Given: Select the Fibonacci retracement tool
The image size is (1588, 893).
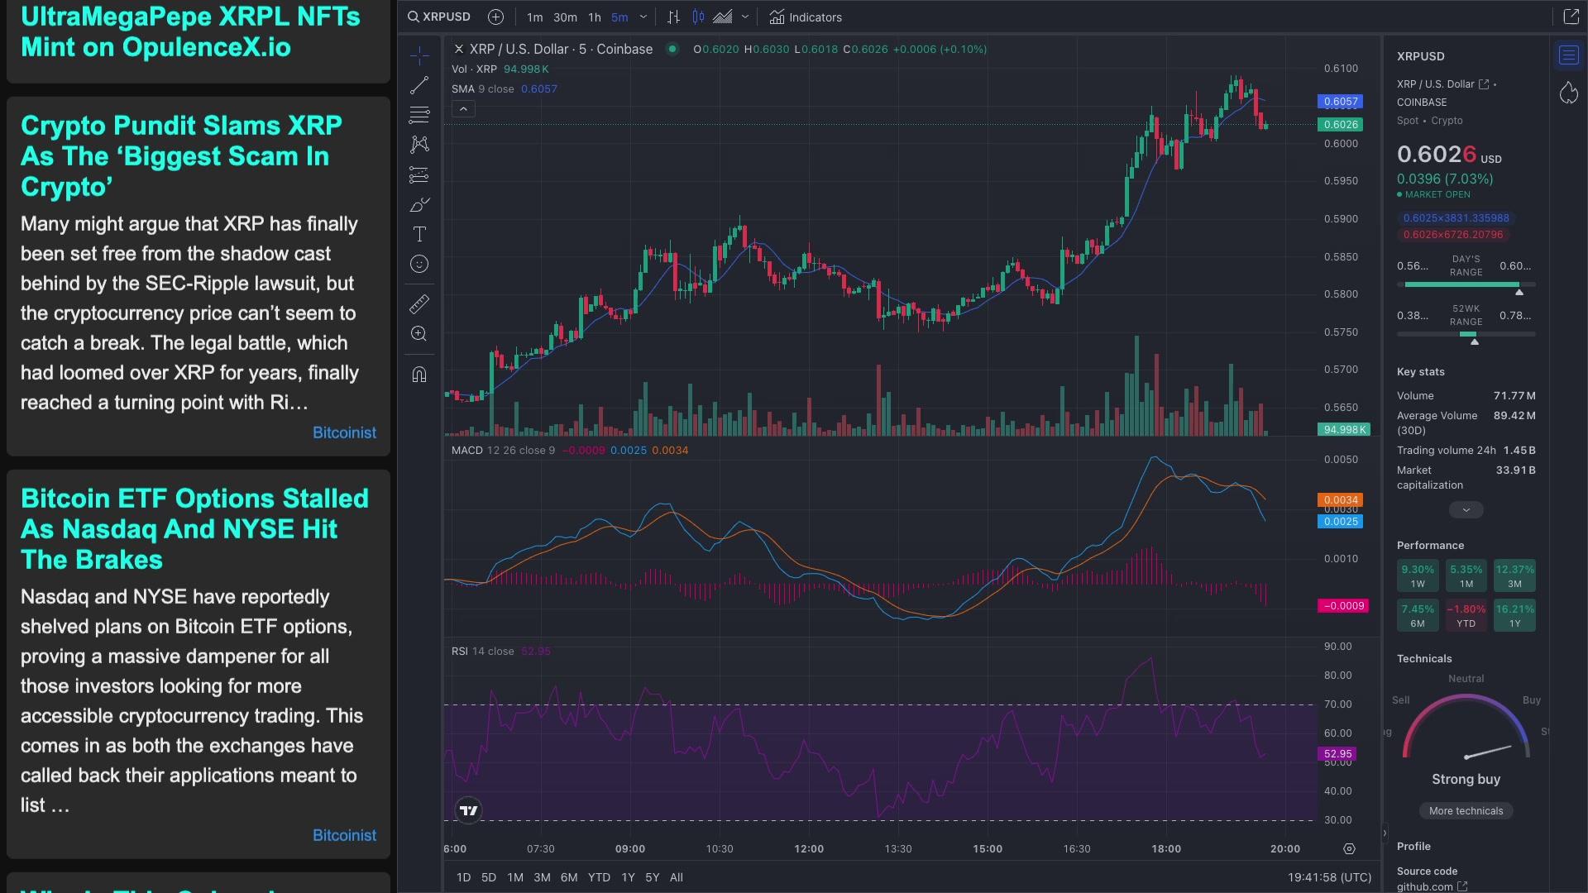Looking at the screenshot, I should click(419, 115).
